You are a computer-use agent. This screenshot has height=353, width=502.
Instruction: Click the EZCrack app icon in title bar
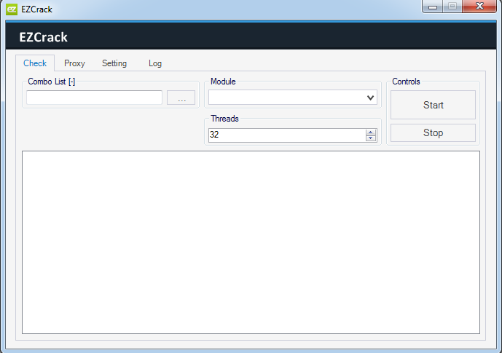[x=11, y=9]
